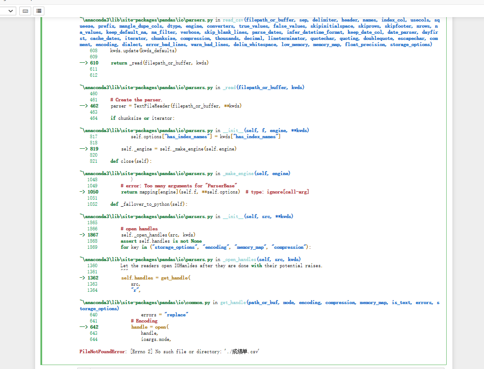The height and width of the screenshot is (369, 484).
Task: Click traceback line number 1867
Action: coord(93,235)
